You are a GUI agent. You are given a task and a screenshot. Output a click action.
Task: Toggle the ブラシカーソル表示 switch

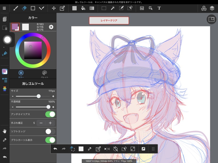[x=50, y=140]
